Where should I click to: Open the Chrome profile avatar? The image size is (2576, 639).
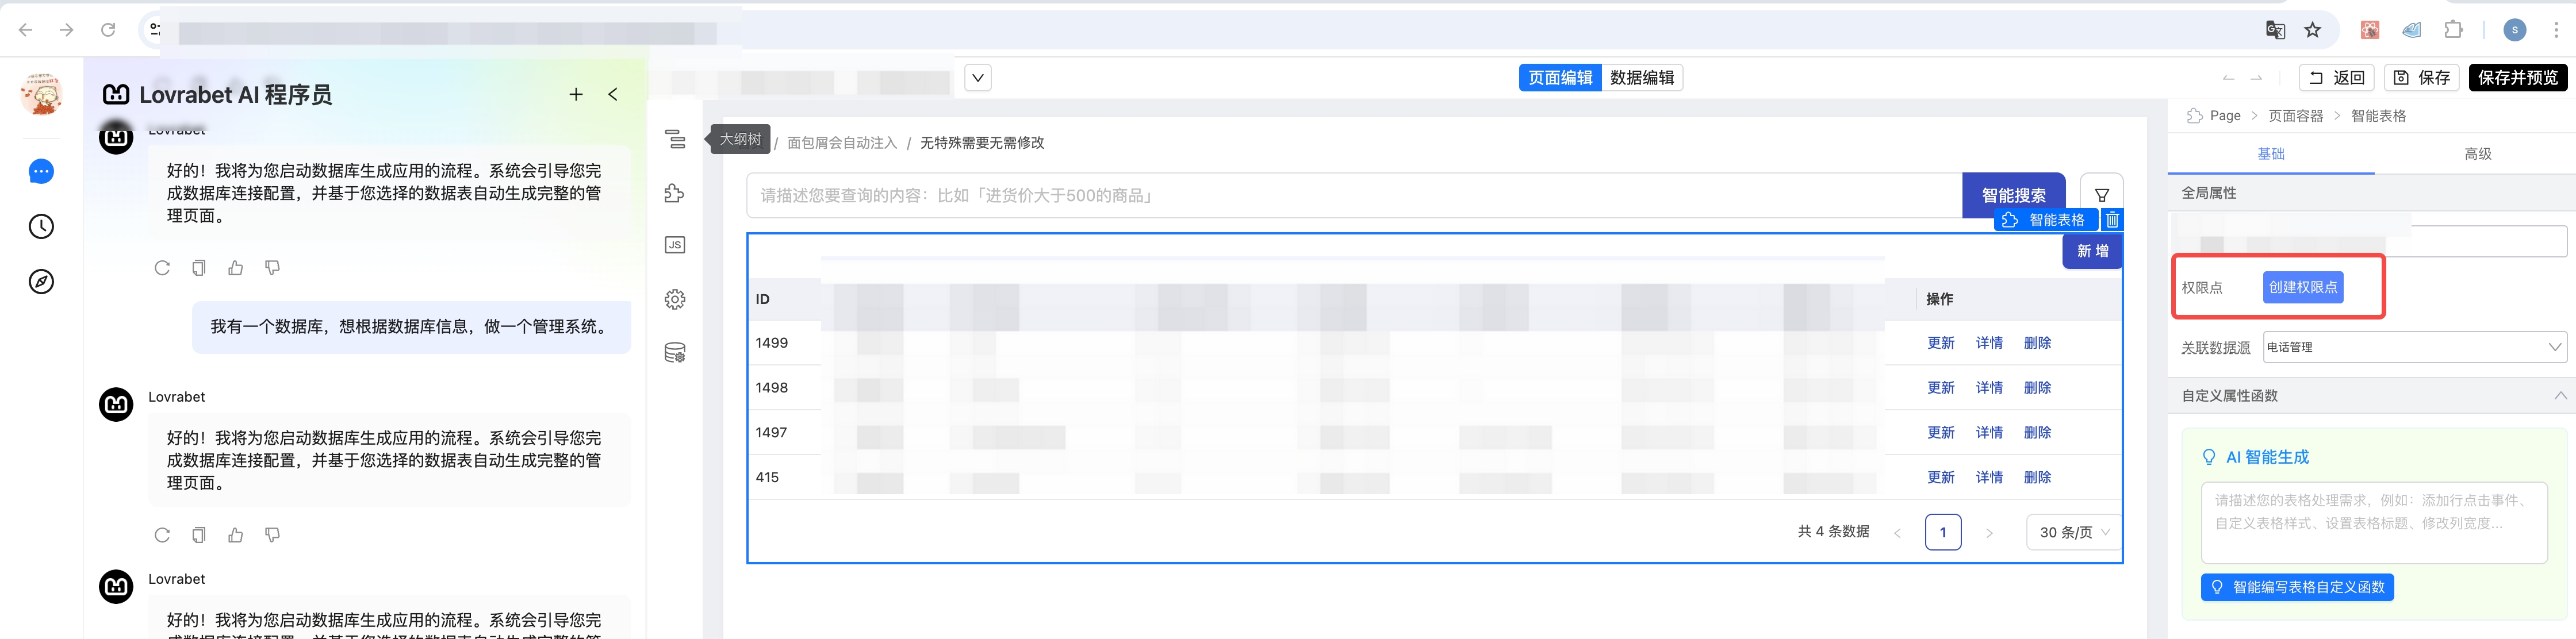point(2514,30)
